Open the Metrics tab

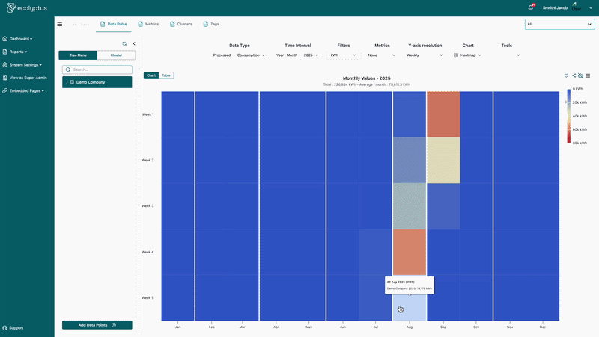pos(148,24)
